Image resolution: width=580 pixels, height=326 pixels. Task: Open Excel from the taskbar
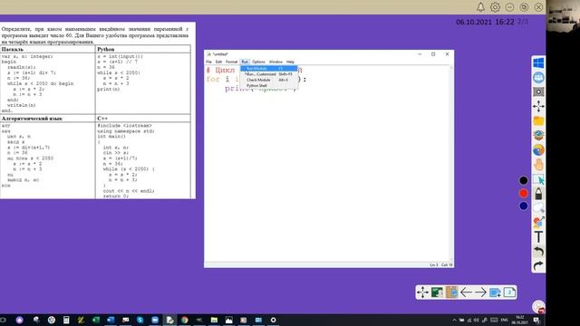96,320
